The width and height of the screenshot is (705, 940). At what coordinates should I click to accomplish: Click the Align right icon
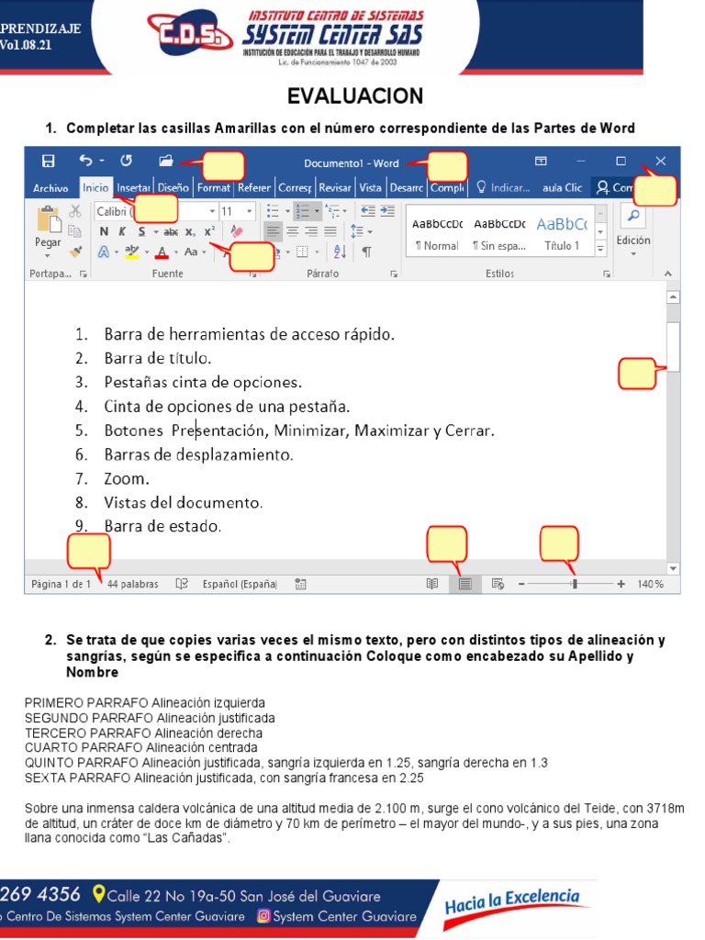tap(311, 230)
